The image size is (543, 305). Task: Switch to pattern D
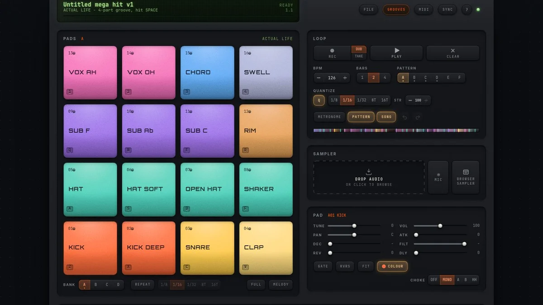437,78
